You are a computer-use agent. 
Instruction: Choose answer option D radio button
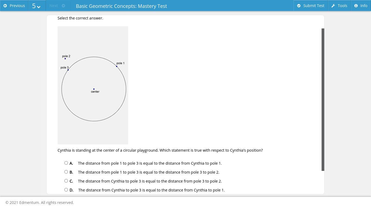pos(66,190)
